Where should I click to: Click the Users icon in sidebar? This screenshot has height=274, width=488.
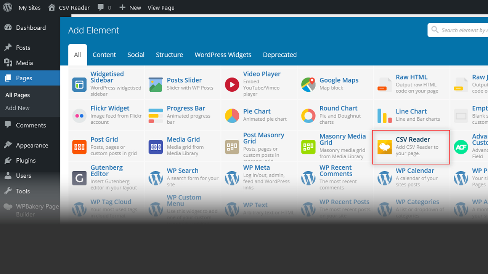[x=8, y=176]
